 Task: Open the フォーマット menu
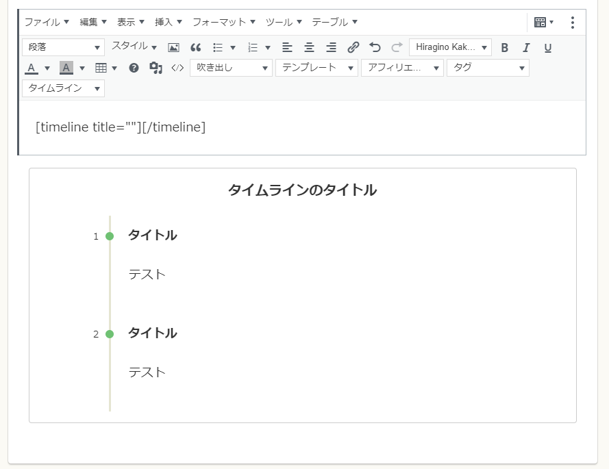(x=224, y=22)
